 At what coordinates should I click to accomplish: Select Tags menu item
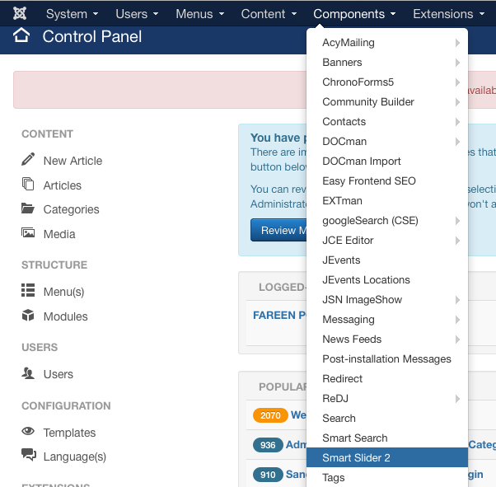point(387,477)
